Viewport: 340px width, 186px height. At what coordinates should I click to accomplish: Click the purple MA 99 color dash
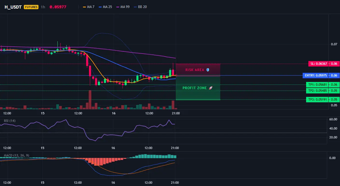tap(118, 7)
